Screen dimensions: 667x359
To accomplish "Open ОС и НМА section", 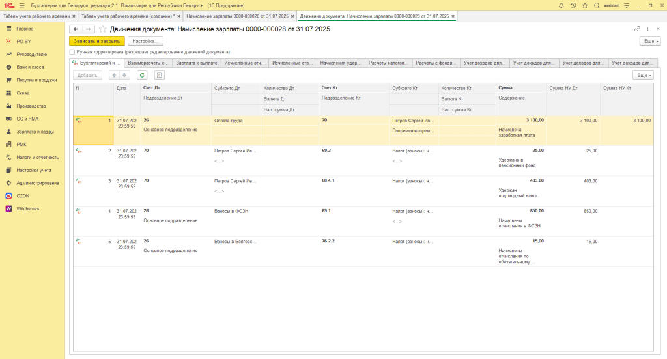I will tap(27, 119).
